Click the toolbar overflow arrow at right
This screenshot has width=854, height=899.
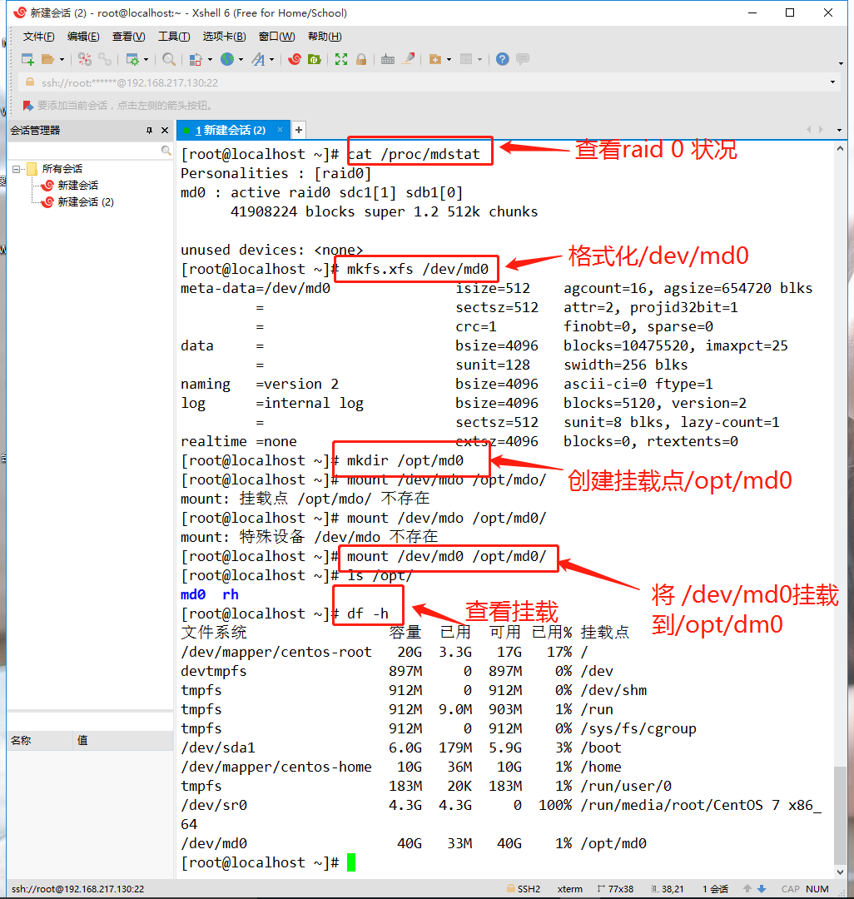click(841, 63)
